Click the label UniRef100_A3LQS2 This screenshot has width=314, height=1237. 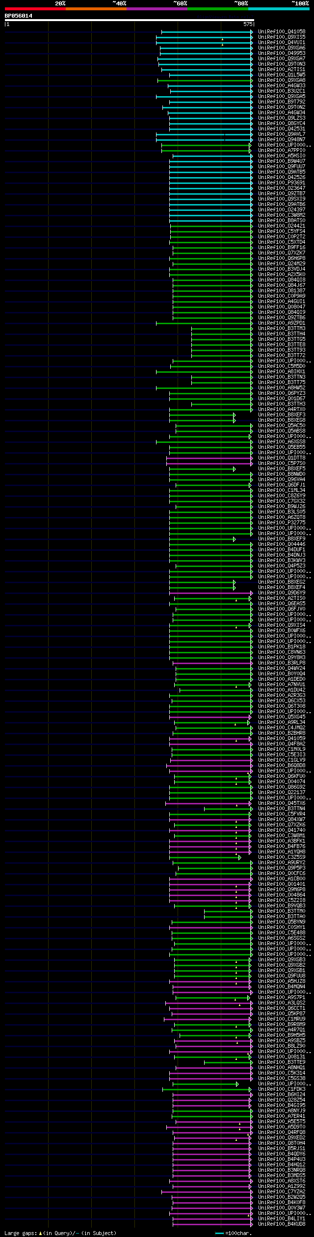(282, 1003)
